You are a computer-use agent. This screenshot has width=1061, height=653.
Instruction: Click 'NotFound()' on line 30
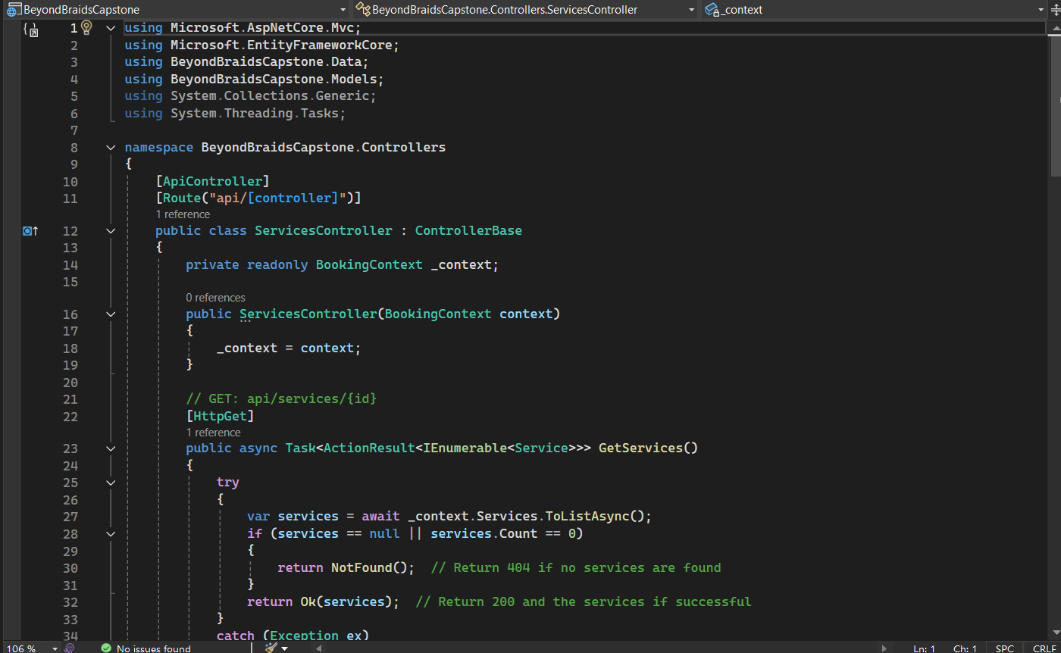pos(369,567)
